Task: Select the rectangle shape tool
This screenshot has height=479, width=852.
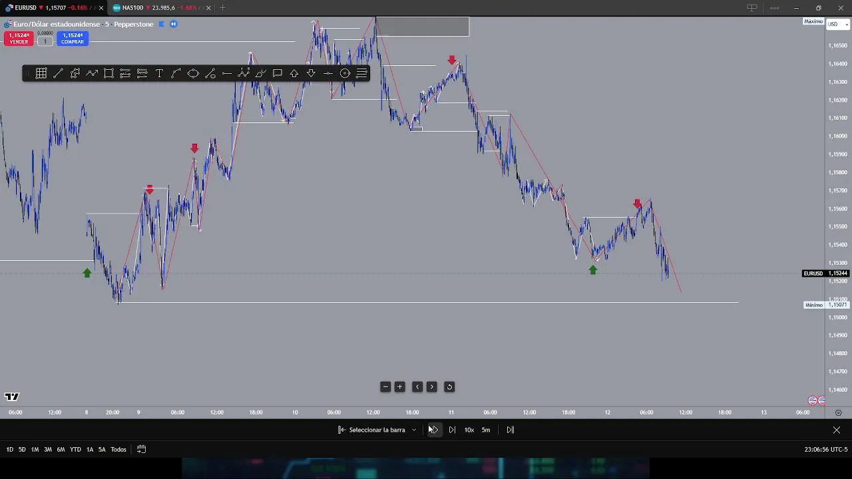Action: coord(108,73)
